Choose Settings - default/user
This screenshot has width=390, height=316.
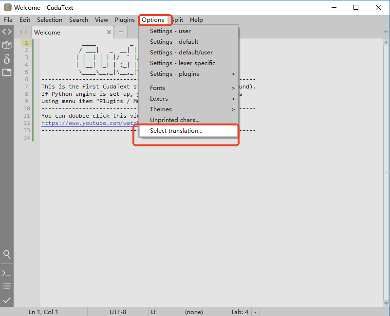point(188,53)
